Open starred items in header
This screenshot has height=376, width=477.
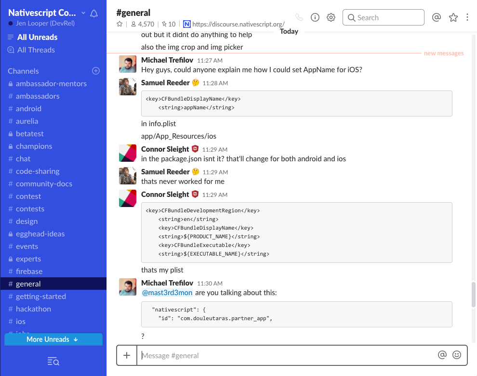[453, 17]
